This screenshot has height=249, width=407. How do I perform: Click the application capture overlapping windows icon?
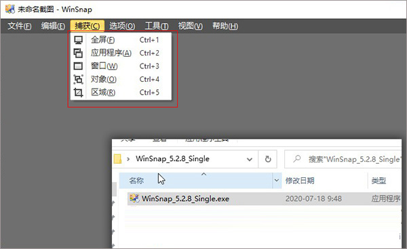tap(78, 53)
